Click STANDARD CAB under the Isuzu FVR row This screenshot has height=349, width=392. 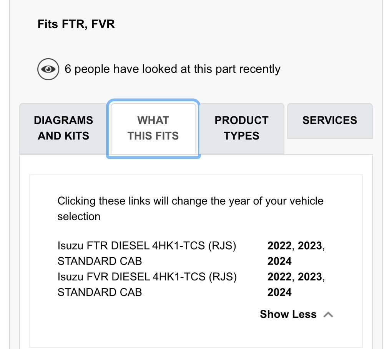pos(100,292)
